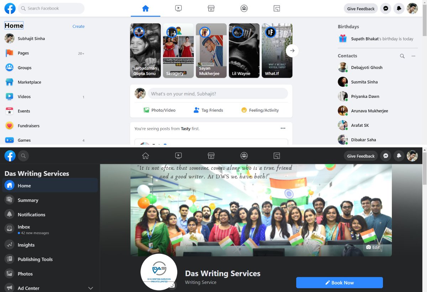Open chat with Arafat SK
427x292 pixels.
click(378, 125)
